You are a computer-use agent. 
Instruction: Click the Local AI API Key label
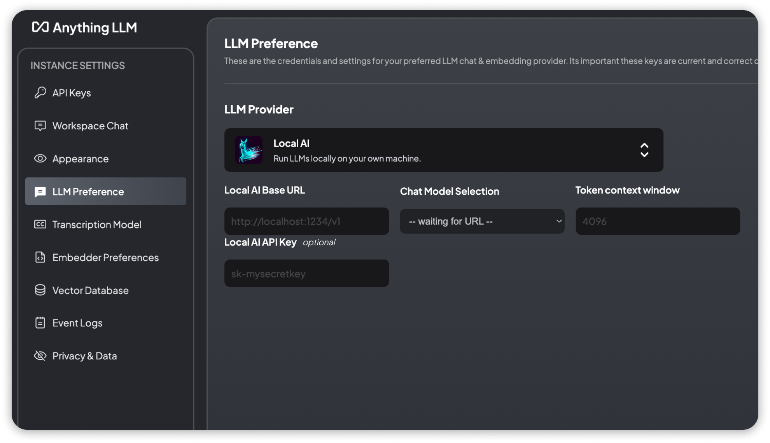[x=261, y=242]
